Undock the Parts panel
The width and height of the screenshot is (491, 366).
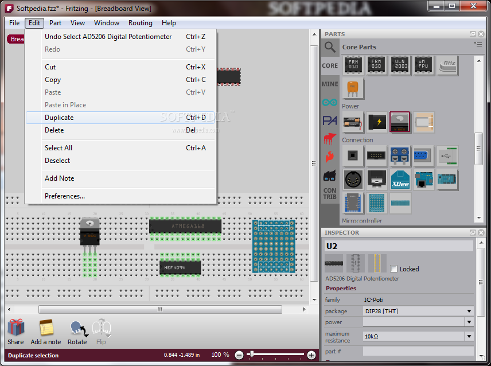(473, 34)
